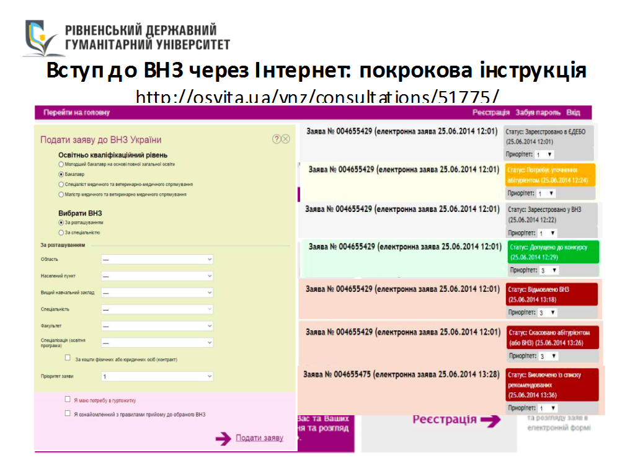Open priority dropdown of Відмовлено ВНЗ application
Screen dimensions: 635x476
pyautogui.click(x=548, y=312)
